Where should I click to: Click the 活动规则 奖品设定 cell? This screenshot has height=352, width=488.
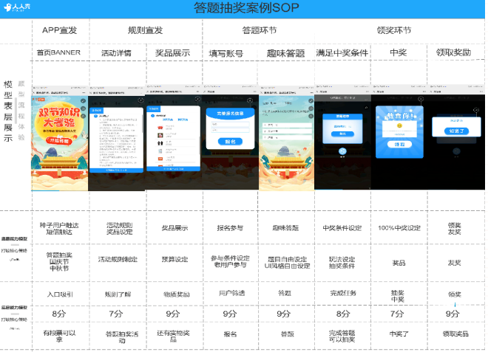[x=120, y=228]
